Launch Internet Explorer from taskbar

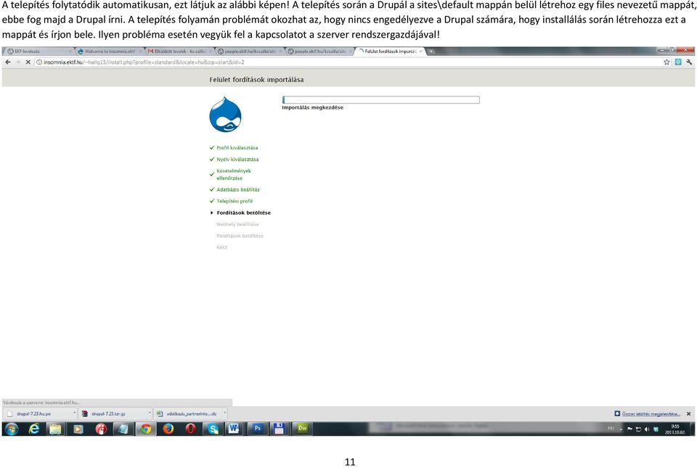coord(34,429)
